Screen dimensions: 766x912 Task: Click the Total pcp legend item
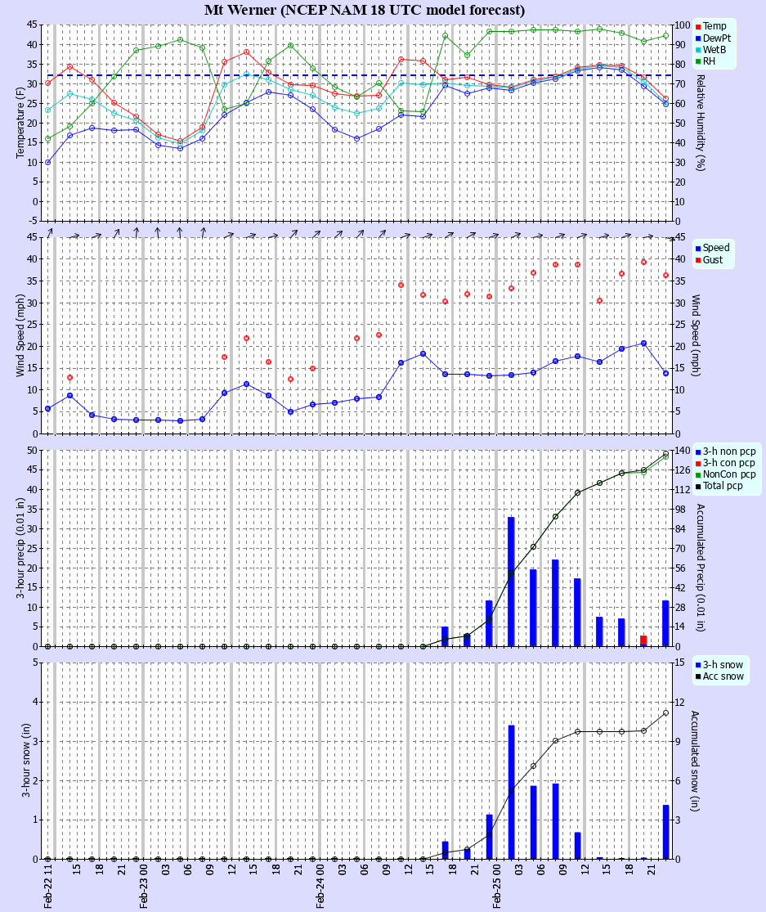(x=723, y=486)
